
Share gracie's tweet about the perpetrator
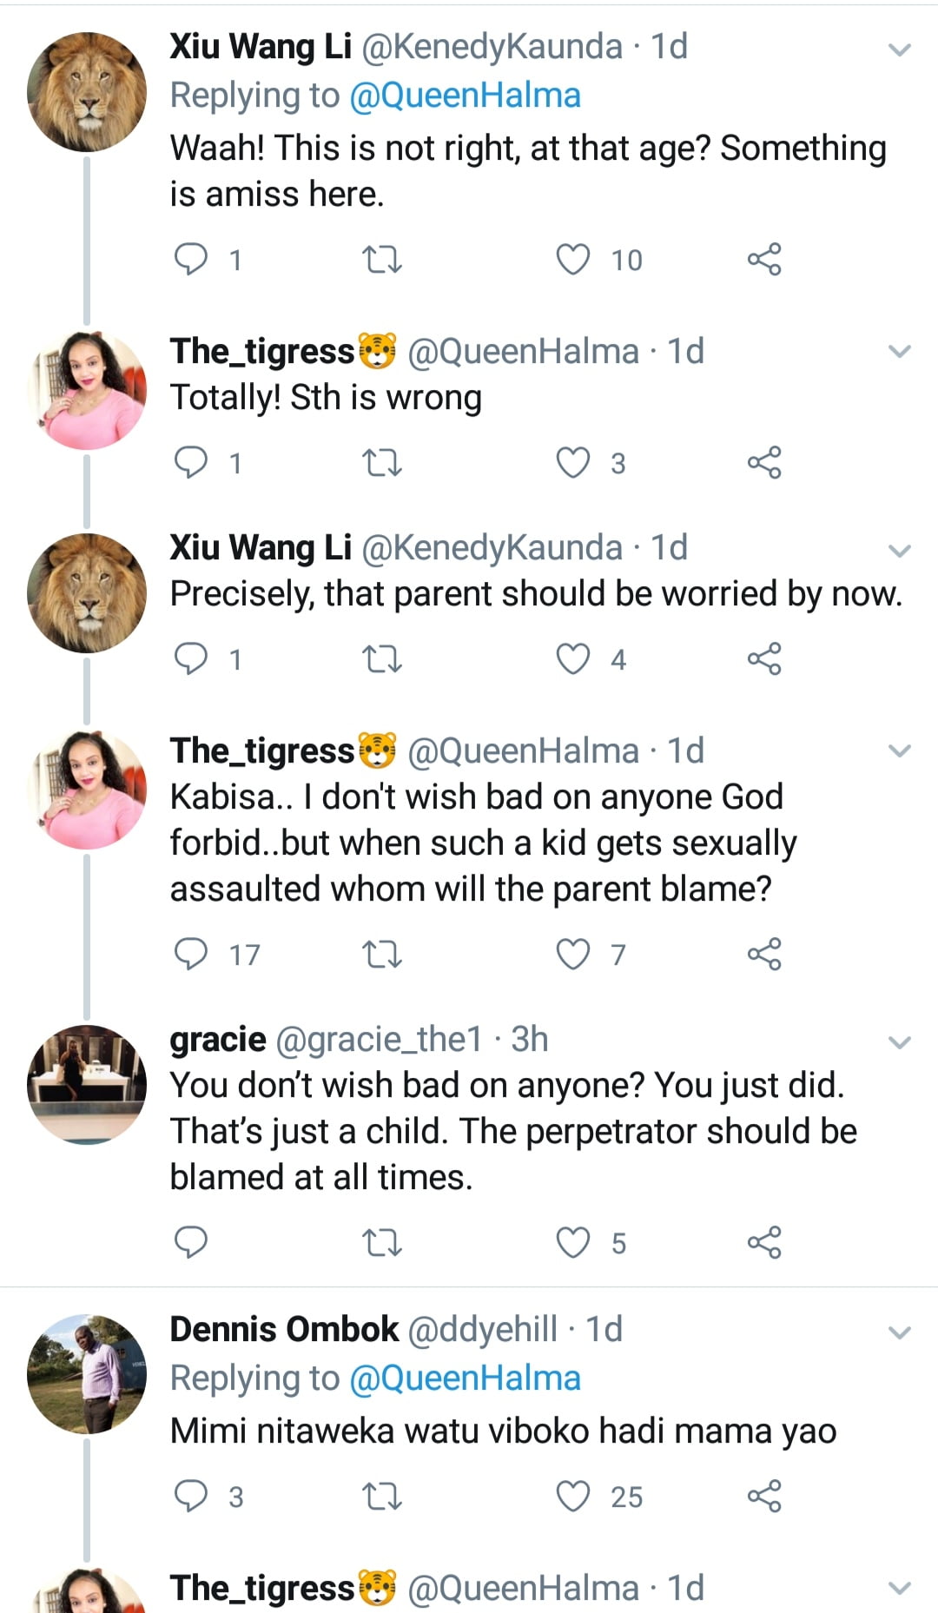(764, 1242)
